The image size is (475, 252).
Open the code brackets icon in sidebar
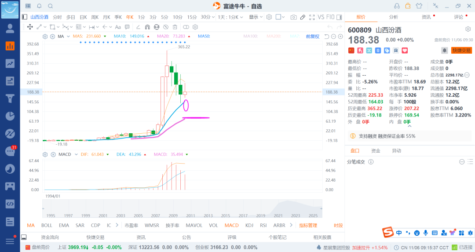pyautogui.click(x=10, y=204)
